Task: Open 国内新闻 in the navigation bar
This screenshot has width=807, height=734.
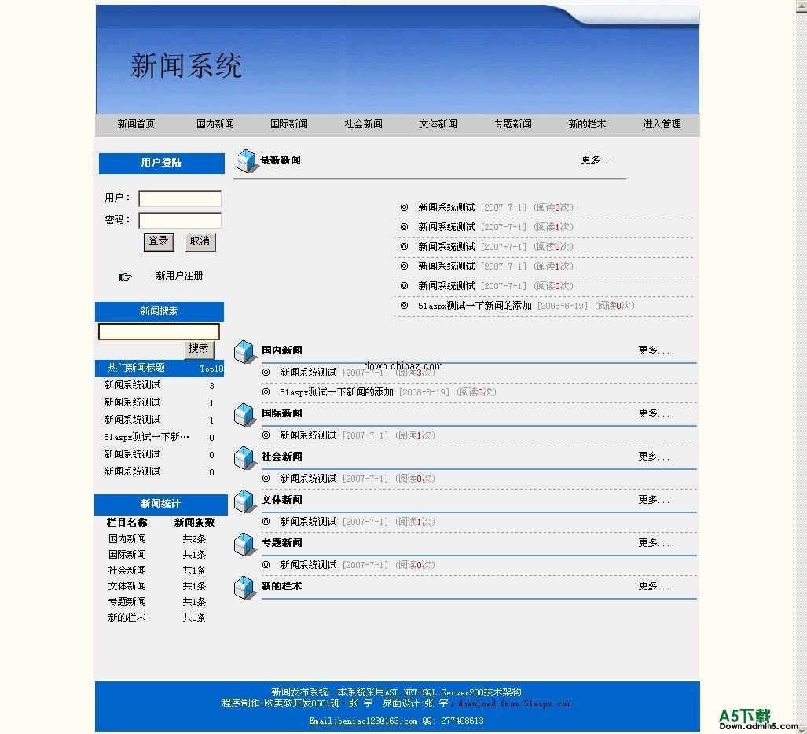Action: click(215, 124)
